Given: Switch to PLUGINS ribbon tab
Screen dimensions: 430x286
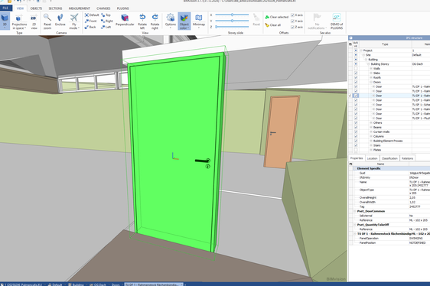Looking at the screenshot, I should coord(123,8).
